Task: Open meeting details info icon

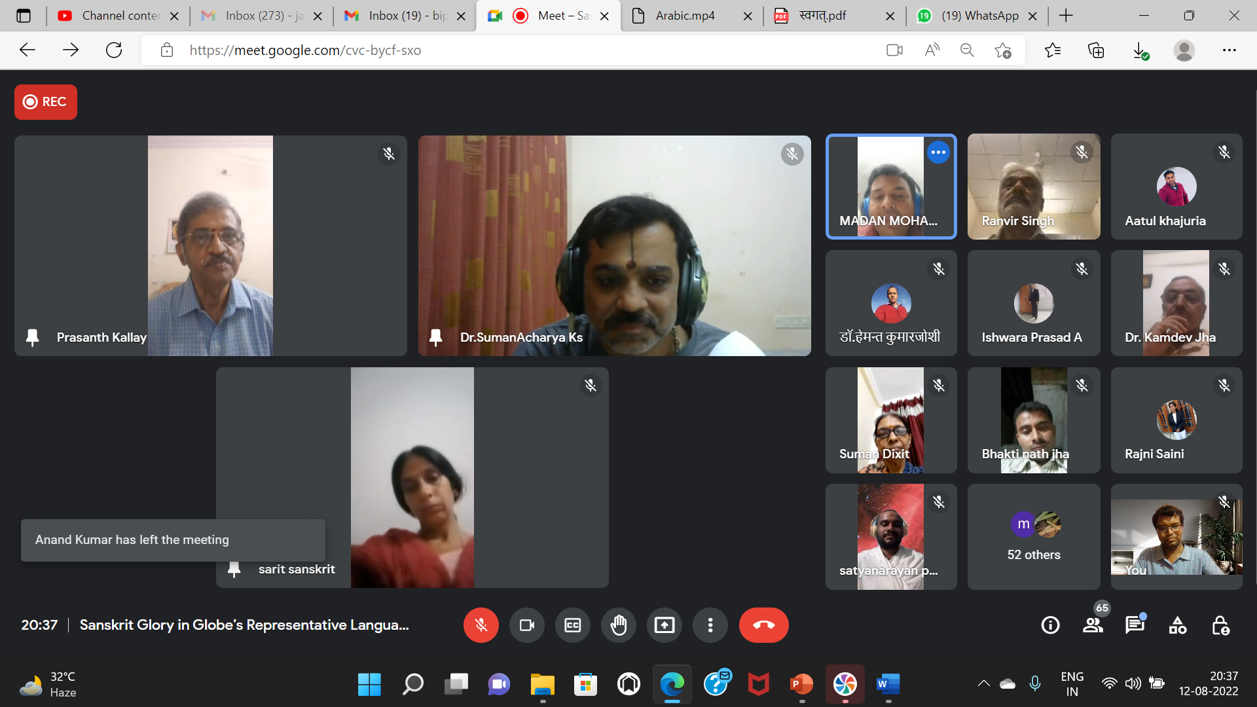Action: coord(1050,625)
